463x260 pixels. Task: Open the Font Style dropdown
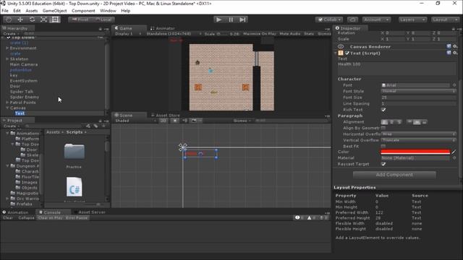pos(418,92)
